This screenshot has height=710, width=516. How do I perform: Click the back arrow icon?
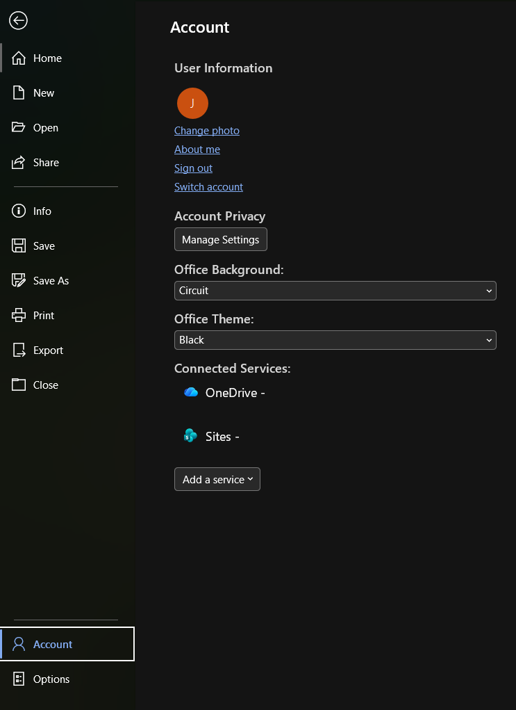coord(19,20)
